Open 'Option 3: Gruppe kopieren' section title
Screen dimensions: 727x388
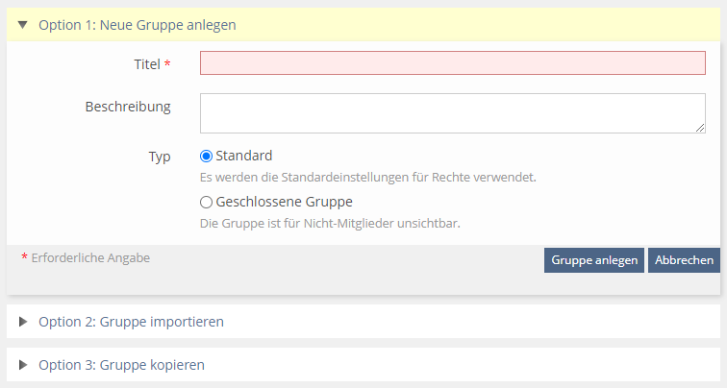coord(121,365)
